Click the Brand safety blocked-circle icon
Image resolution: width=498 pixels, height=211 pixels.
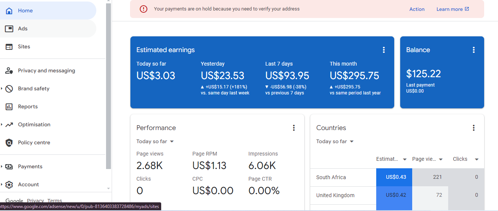[9, 88]
